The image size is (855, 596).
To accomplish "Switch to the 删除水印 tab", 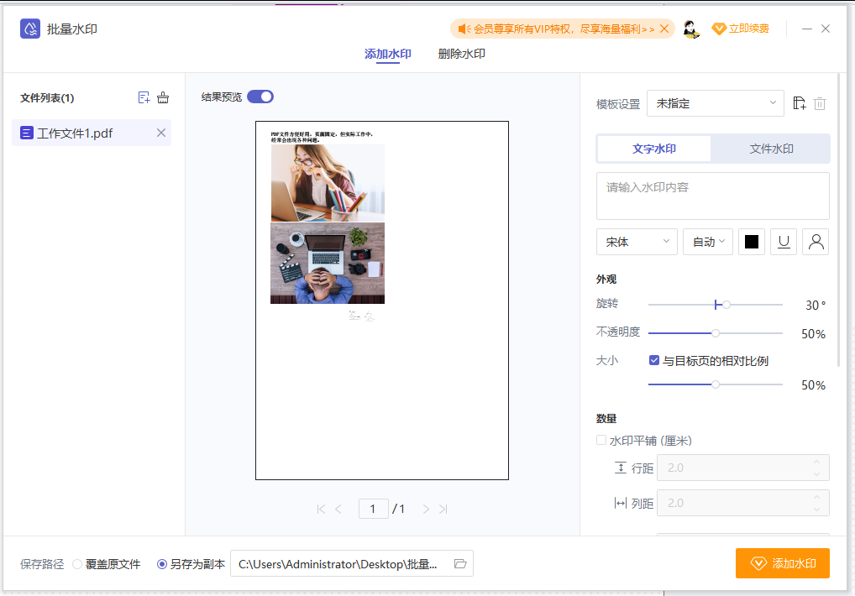I will point(461,54).
